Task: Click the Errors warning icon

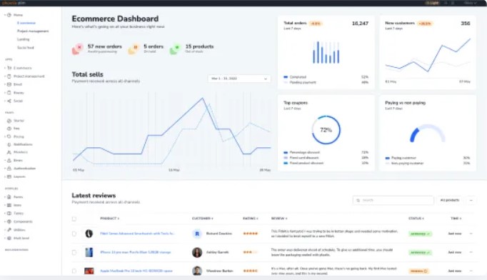Action: (9, 160)
